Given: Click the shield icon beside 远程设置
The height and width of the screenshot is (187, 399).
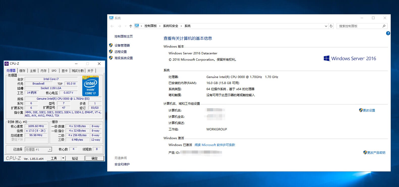Looking at the screenshot, I should [111, 52].
